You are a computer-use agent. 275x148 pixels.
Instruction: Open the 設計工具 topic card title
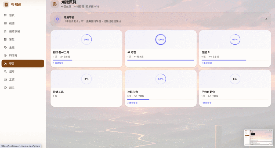point(58,92)
